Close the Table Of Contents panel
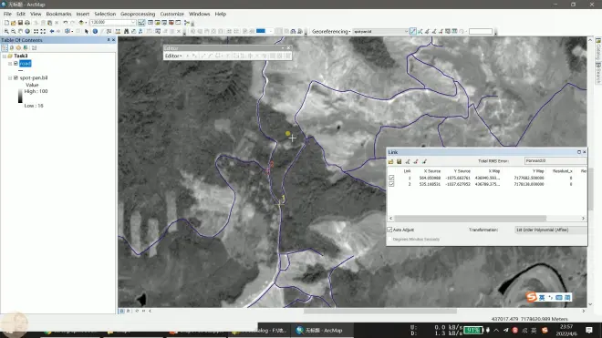The height and width of the screenshot is (338, 602). 113,40
